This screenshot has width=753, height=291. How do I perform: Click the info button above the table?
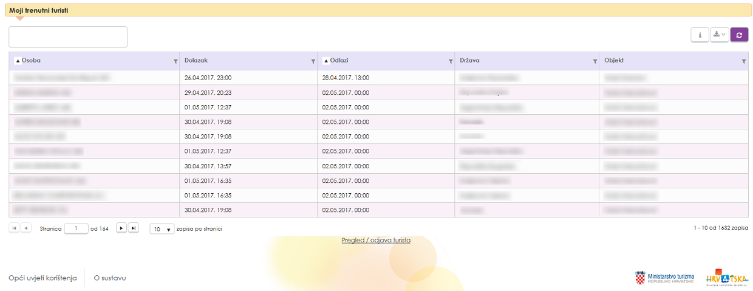700,35
